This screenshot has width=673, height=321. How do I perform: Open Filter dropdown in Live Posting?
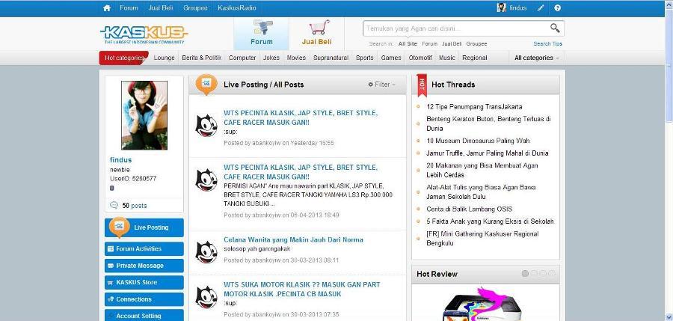pyautogui.click(x=381, y=85)
